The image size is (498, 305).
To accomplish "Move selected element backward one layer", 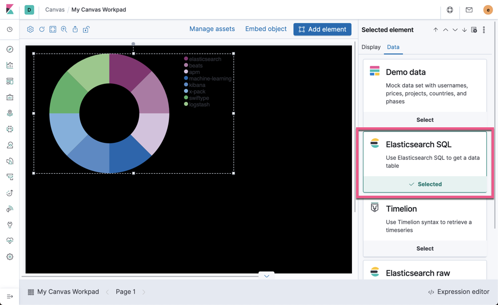I will 455,30.
